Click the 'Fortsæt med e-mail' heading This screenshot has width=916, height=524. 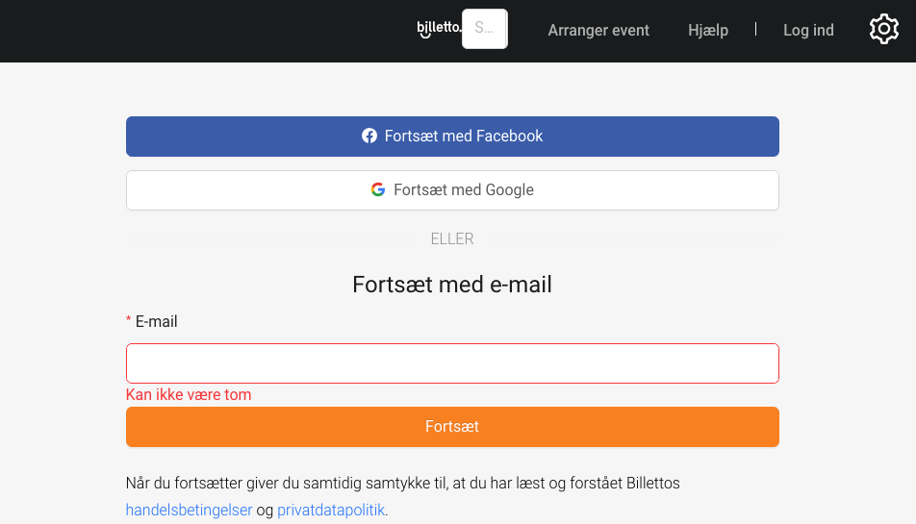(452, 285)
